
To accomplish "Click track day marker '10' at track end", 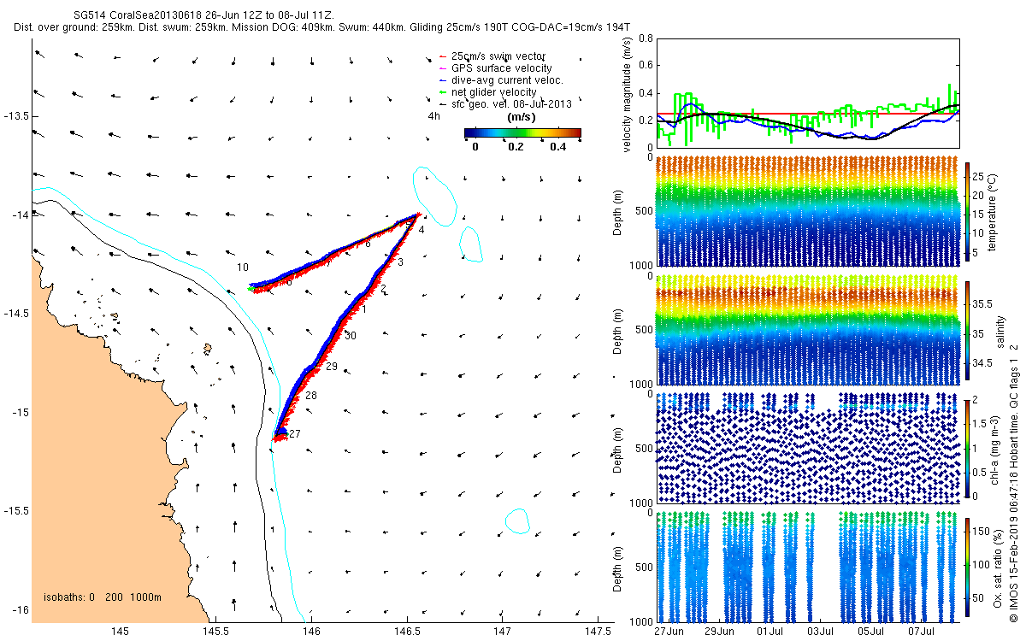I will tap(243, 268).
